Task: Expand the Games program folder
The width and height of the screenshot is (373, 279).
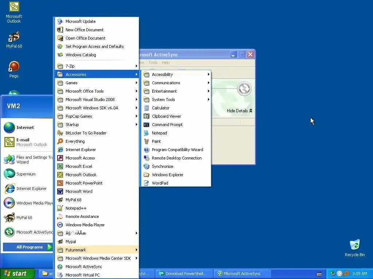Action: coord(97,83)
